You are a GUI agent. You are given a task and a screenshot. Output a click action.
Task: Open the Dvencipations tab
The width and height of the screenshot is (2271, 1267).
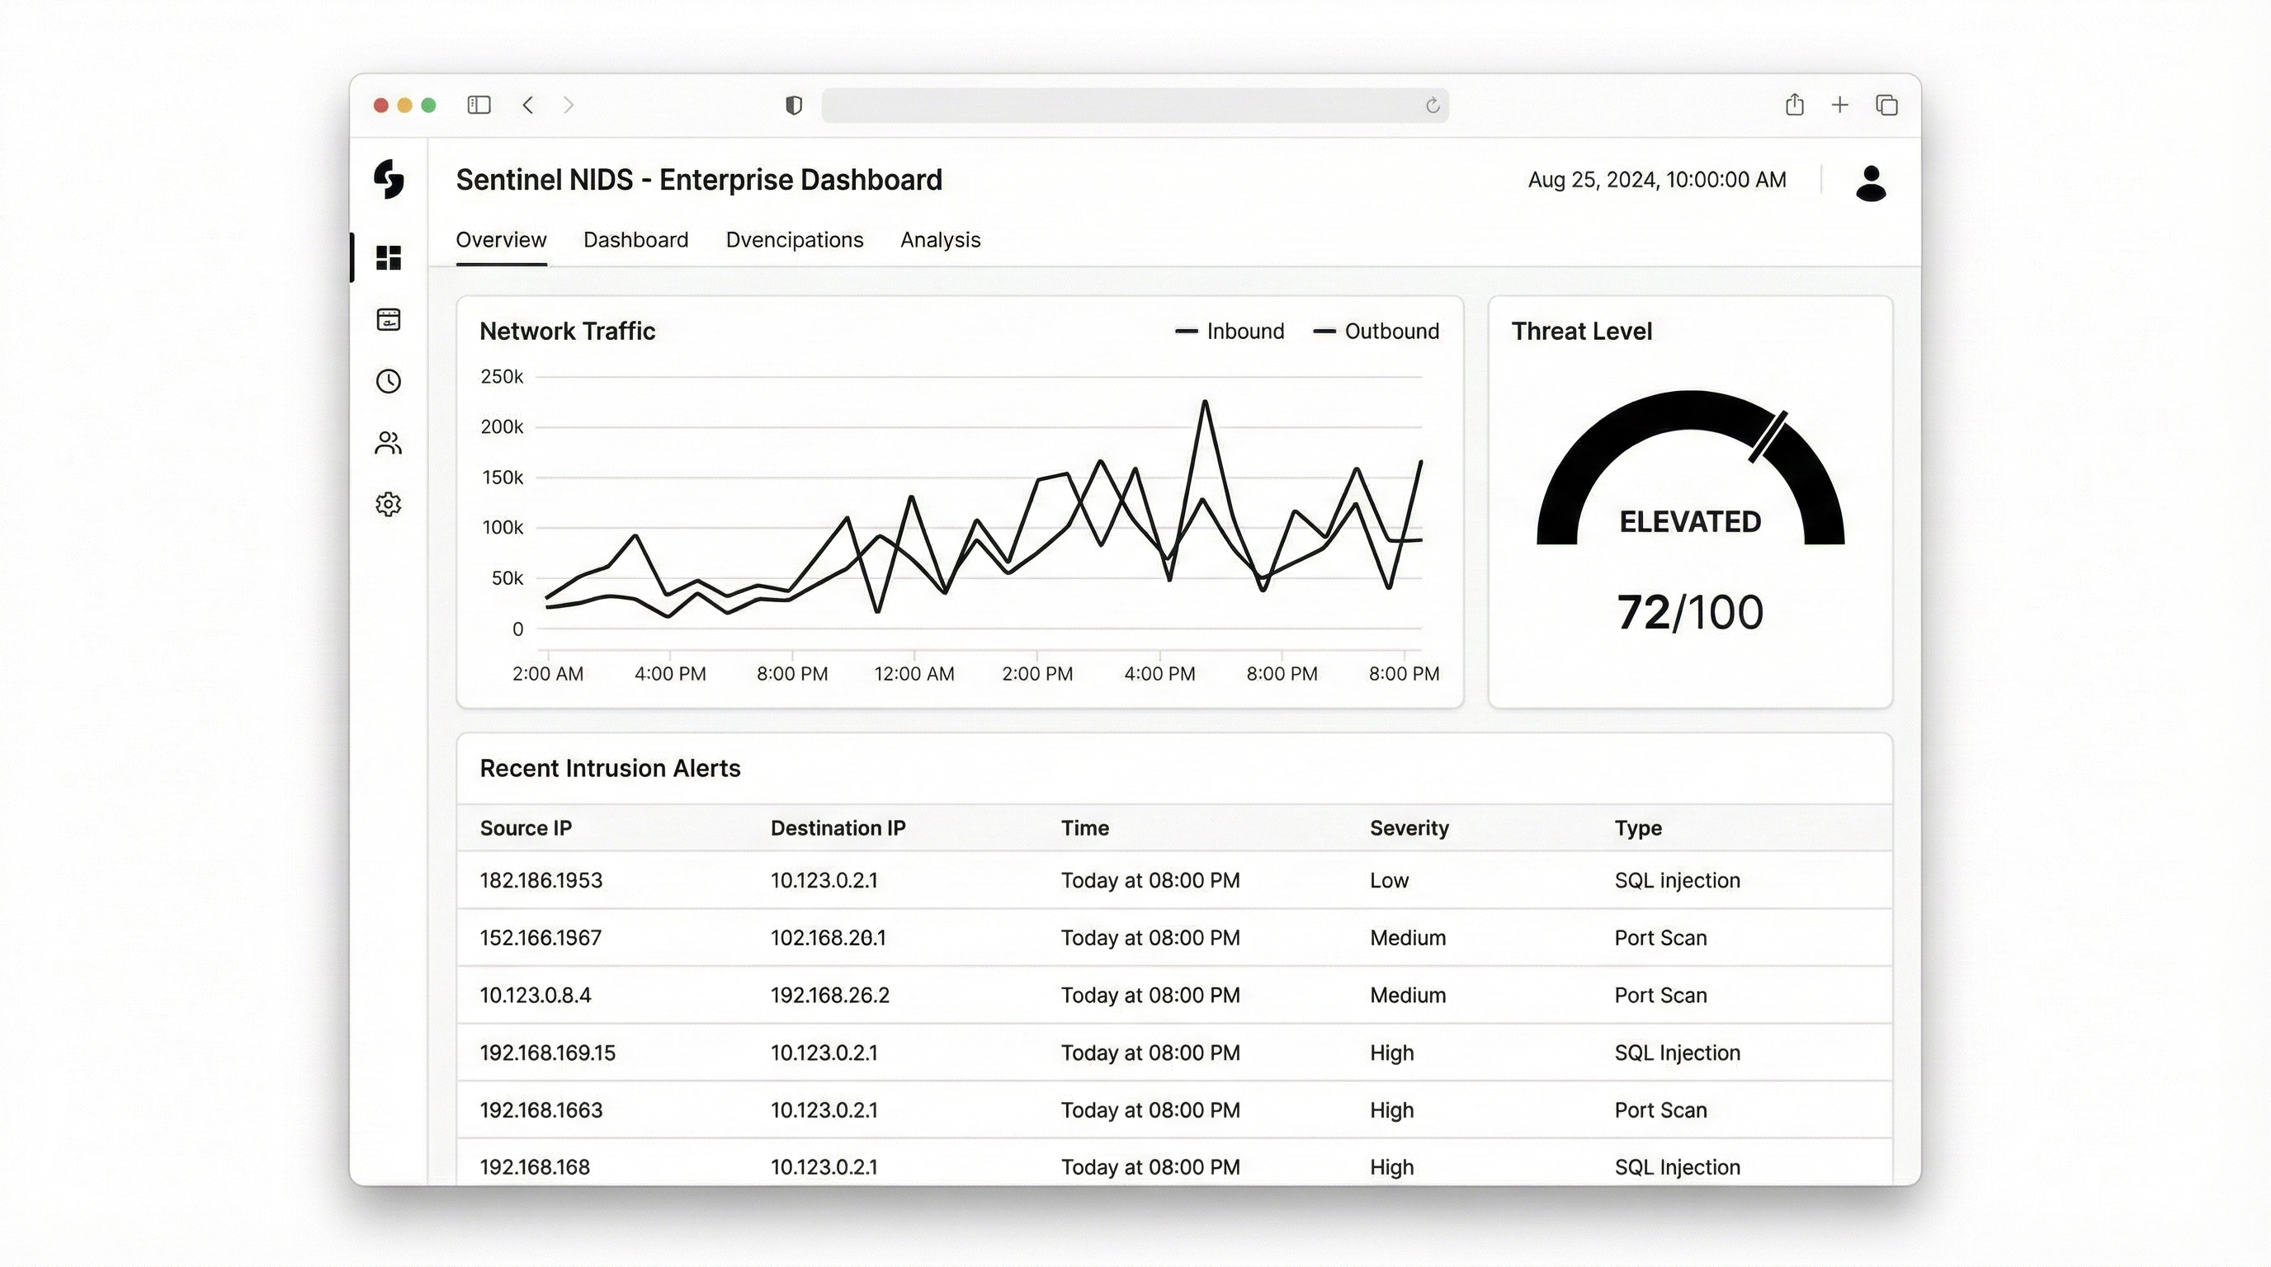click(x=795, y=240)
